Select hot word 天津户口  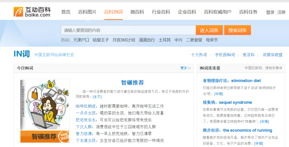pos(81,40)
